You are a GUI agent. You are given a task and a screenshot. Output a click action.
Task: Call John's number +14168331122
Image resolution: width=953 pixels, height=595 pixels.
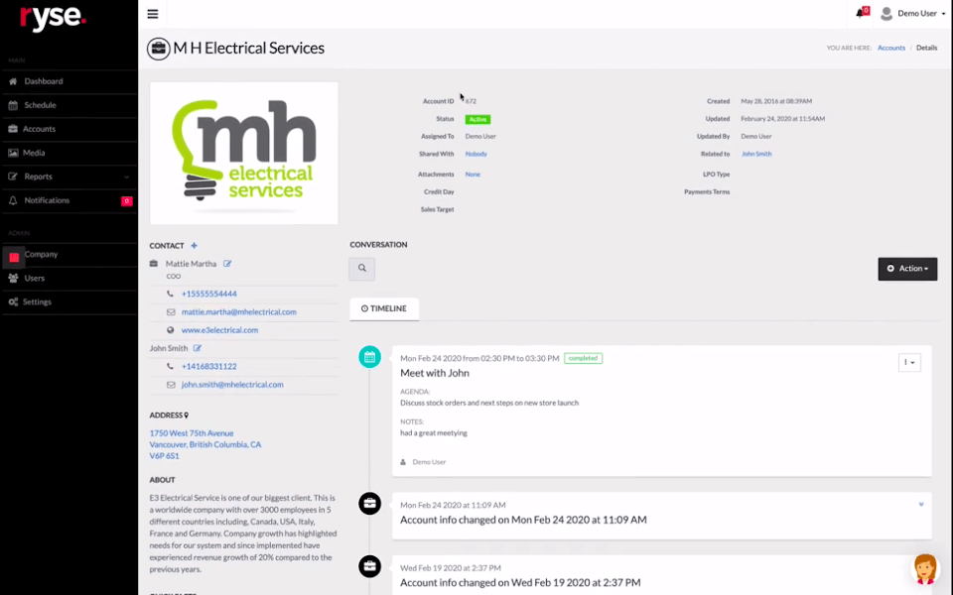pos(209,367)
